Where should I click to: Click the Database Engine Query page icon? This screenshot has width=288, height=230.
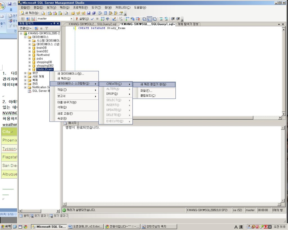pos(43,13)
